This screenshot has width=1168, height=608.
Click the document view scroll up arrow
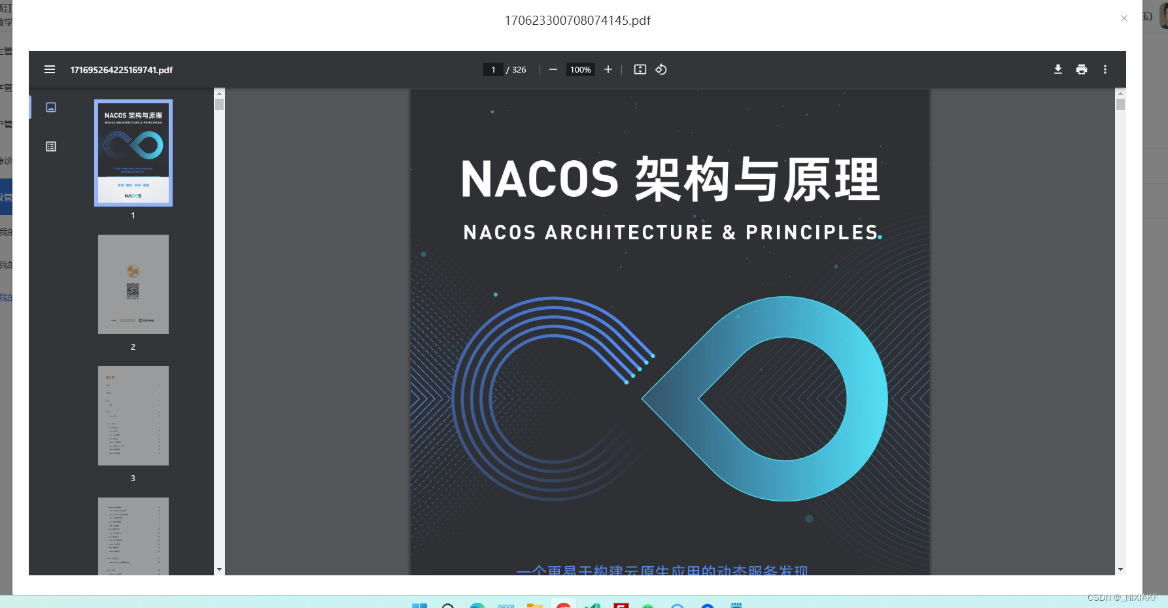[1120, 93]
